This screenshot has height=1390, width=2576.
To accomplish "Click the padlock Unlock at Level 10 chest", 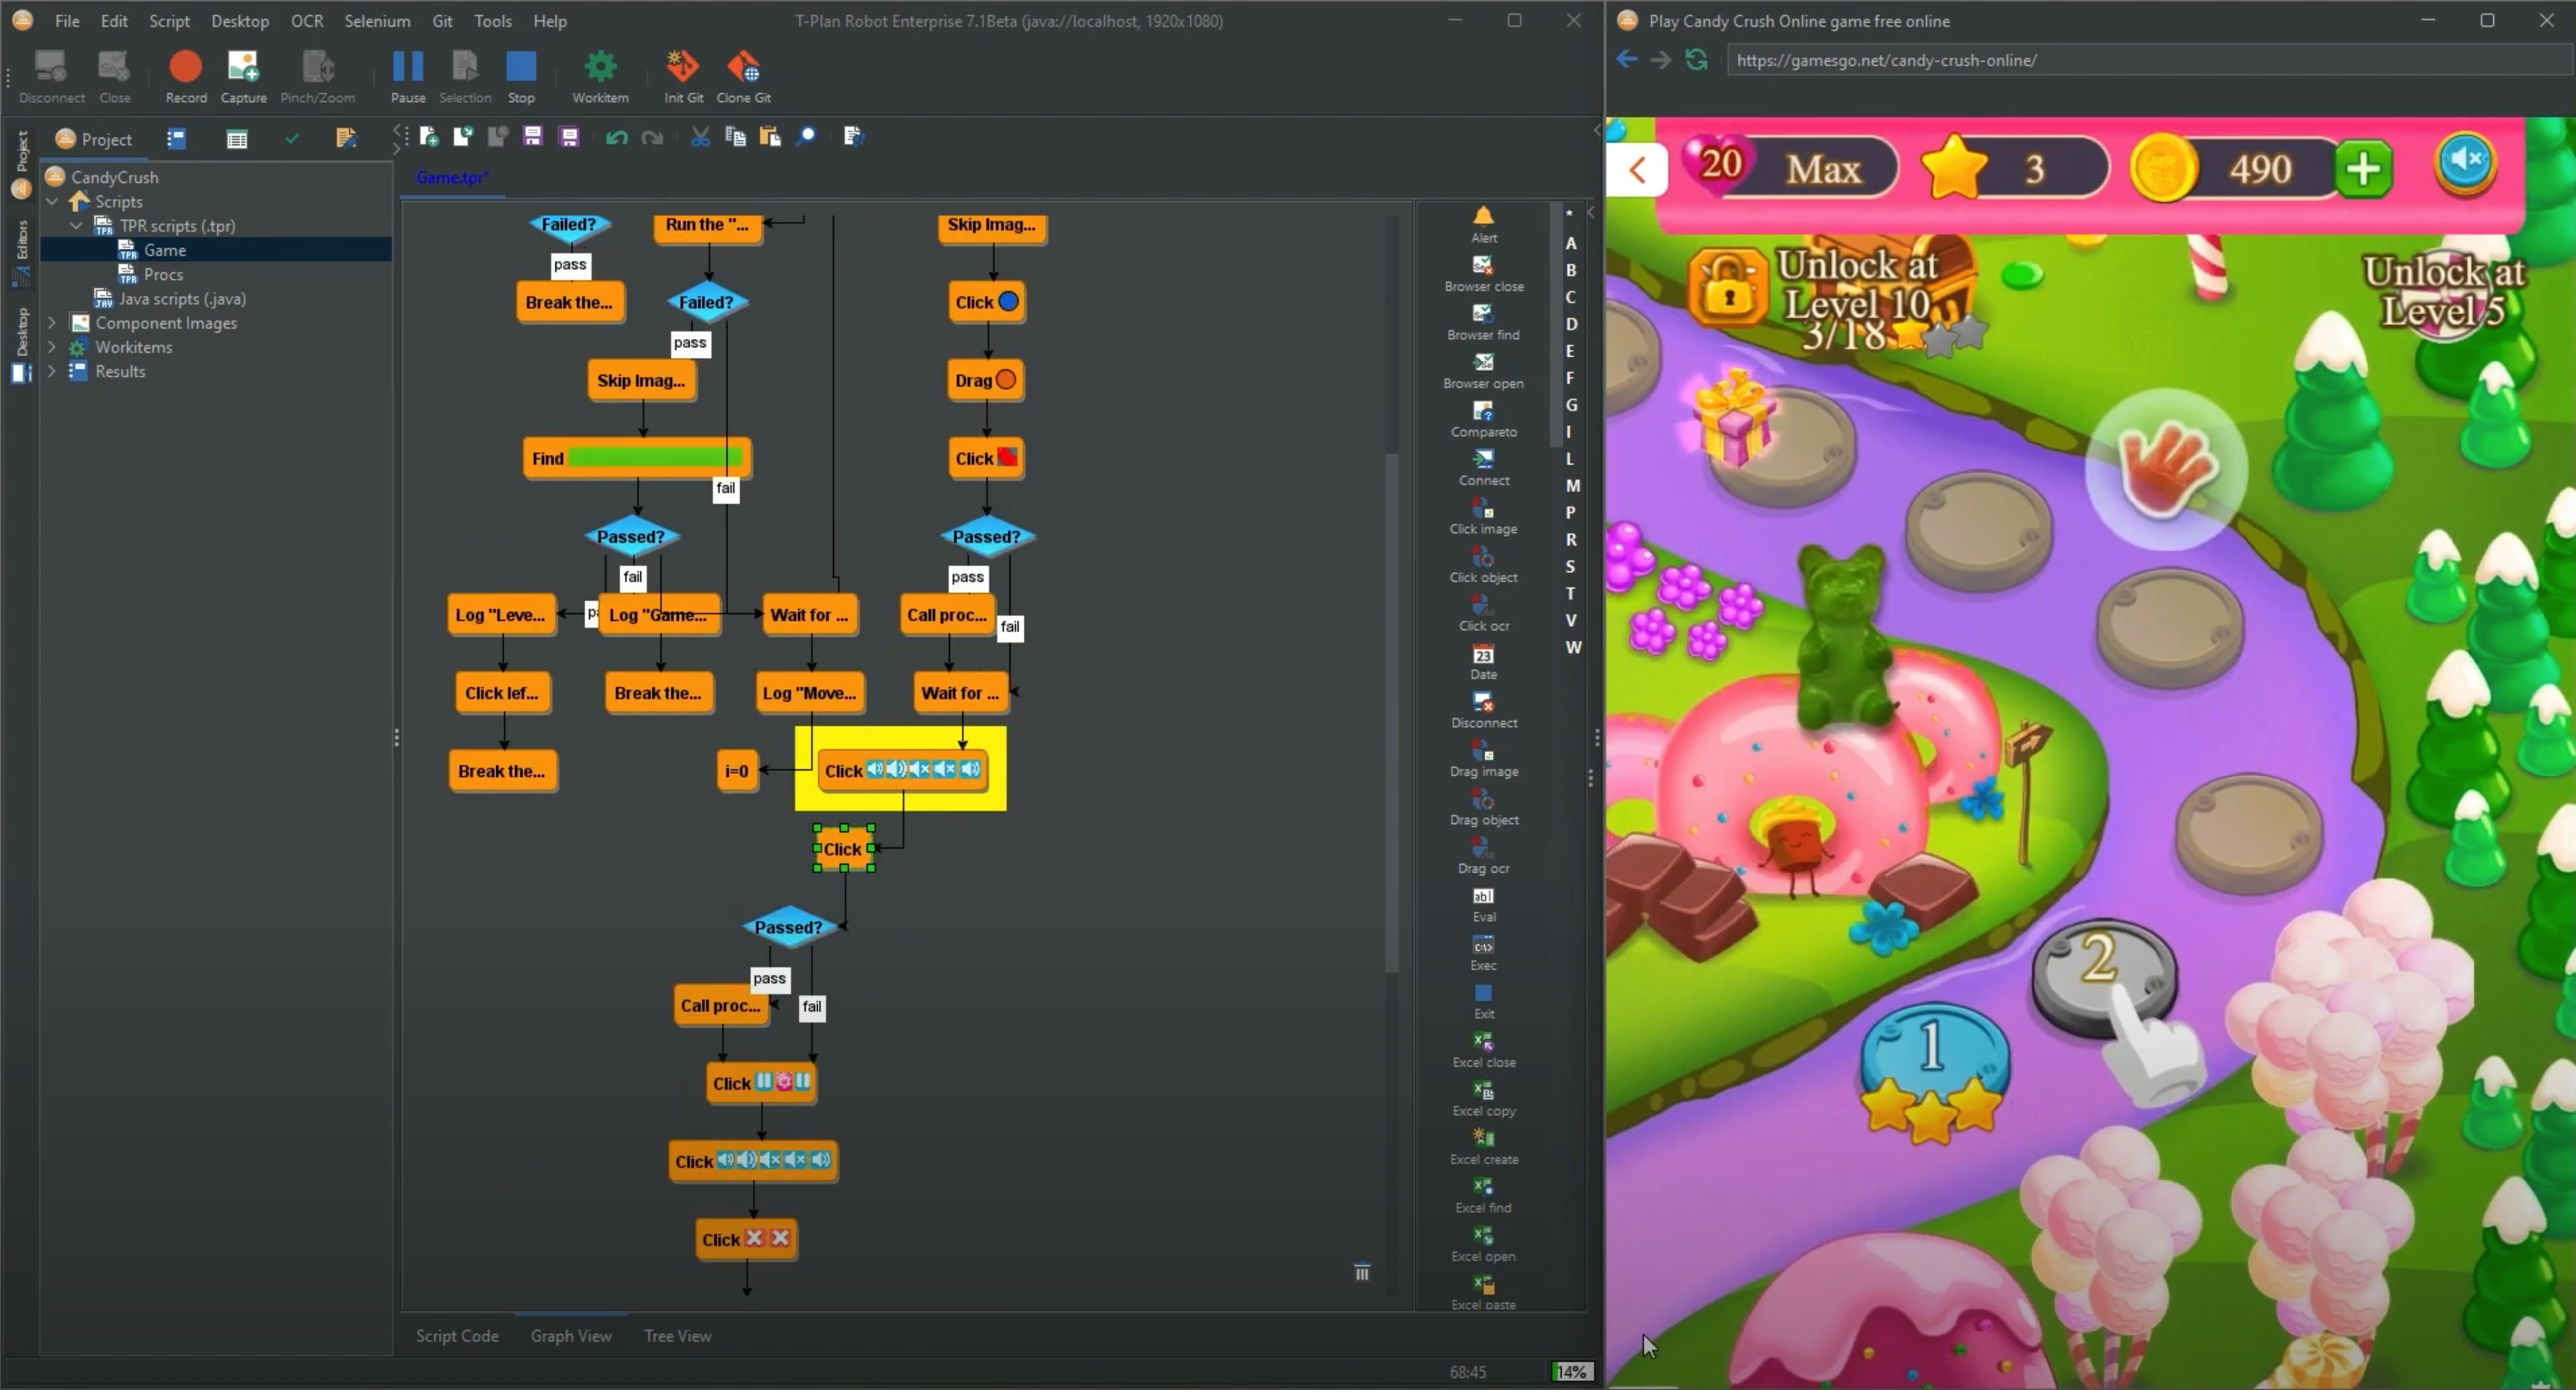I will point(1728,288).
